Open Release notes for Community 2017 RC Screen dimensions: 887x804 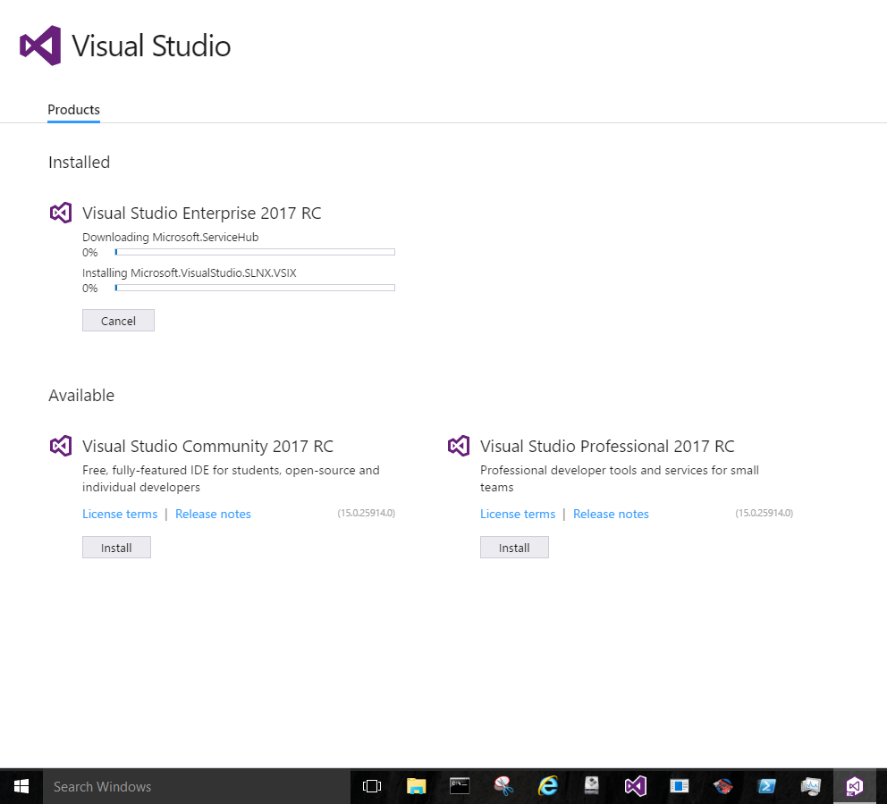click(x=213, y=515)
